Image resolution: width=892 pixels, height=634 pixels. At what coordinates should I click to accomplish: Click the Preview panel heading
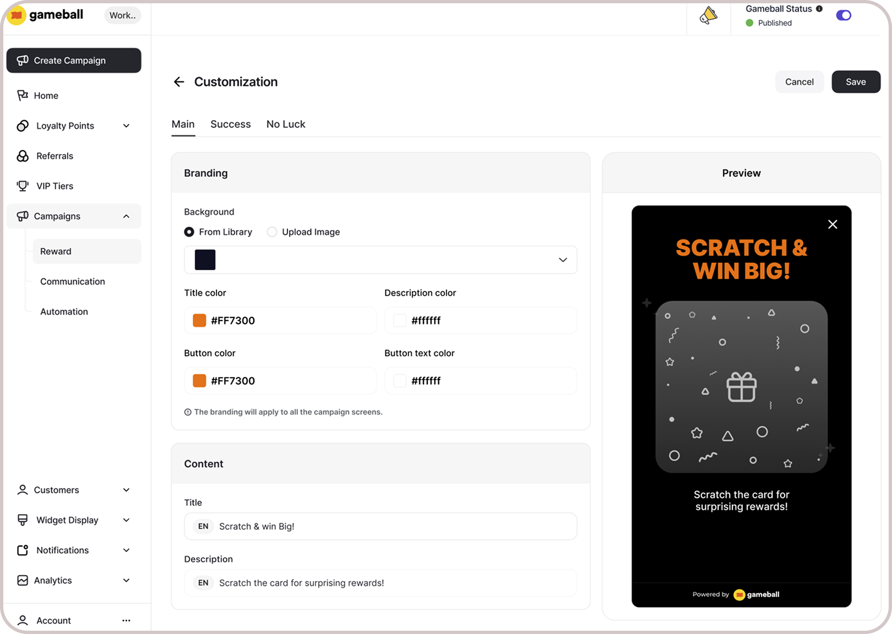pos(742,173)
